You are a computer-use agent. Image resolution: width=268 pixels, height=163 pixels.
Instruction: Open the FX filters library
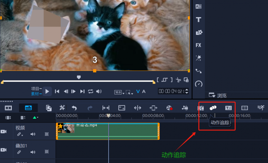pos(198,45)
